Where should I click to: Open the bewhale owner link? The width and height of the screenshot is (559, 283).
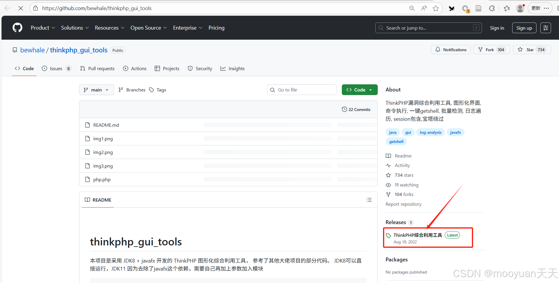pyautogui.click(x=33, y=50)
